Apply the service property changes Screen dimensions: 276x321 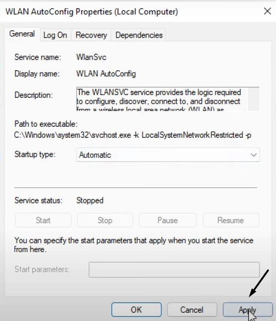248,310
